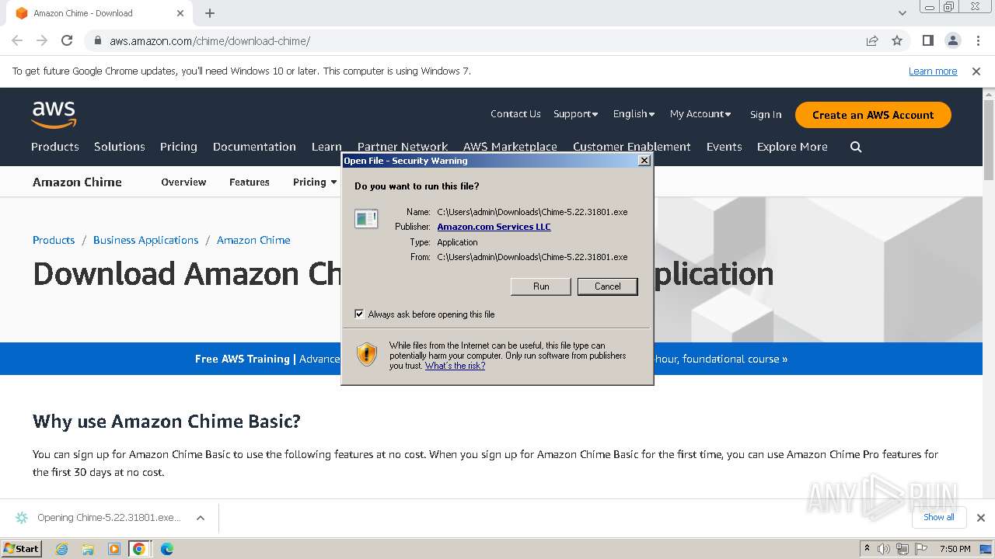Open Chrome three-dot menu
This screenshot has width=995, height=559.
point(978,40)
